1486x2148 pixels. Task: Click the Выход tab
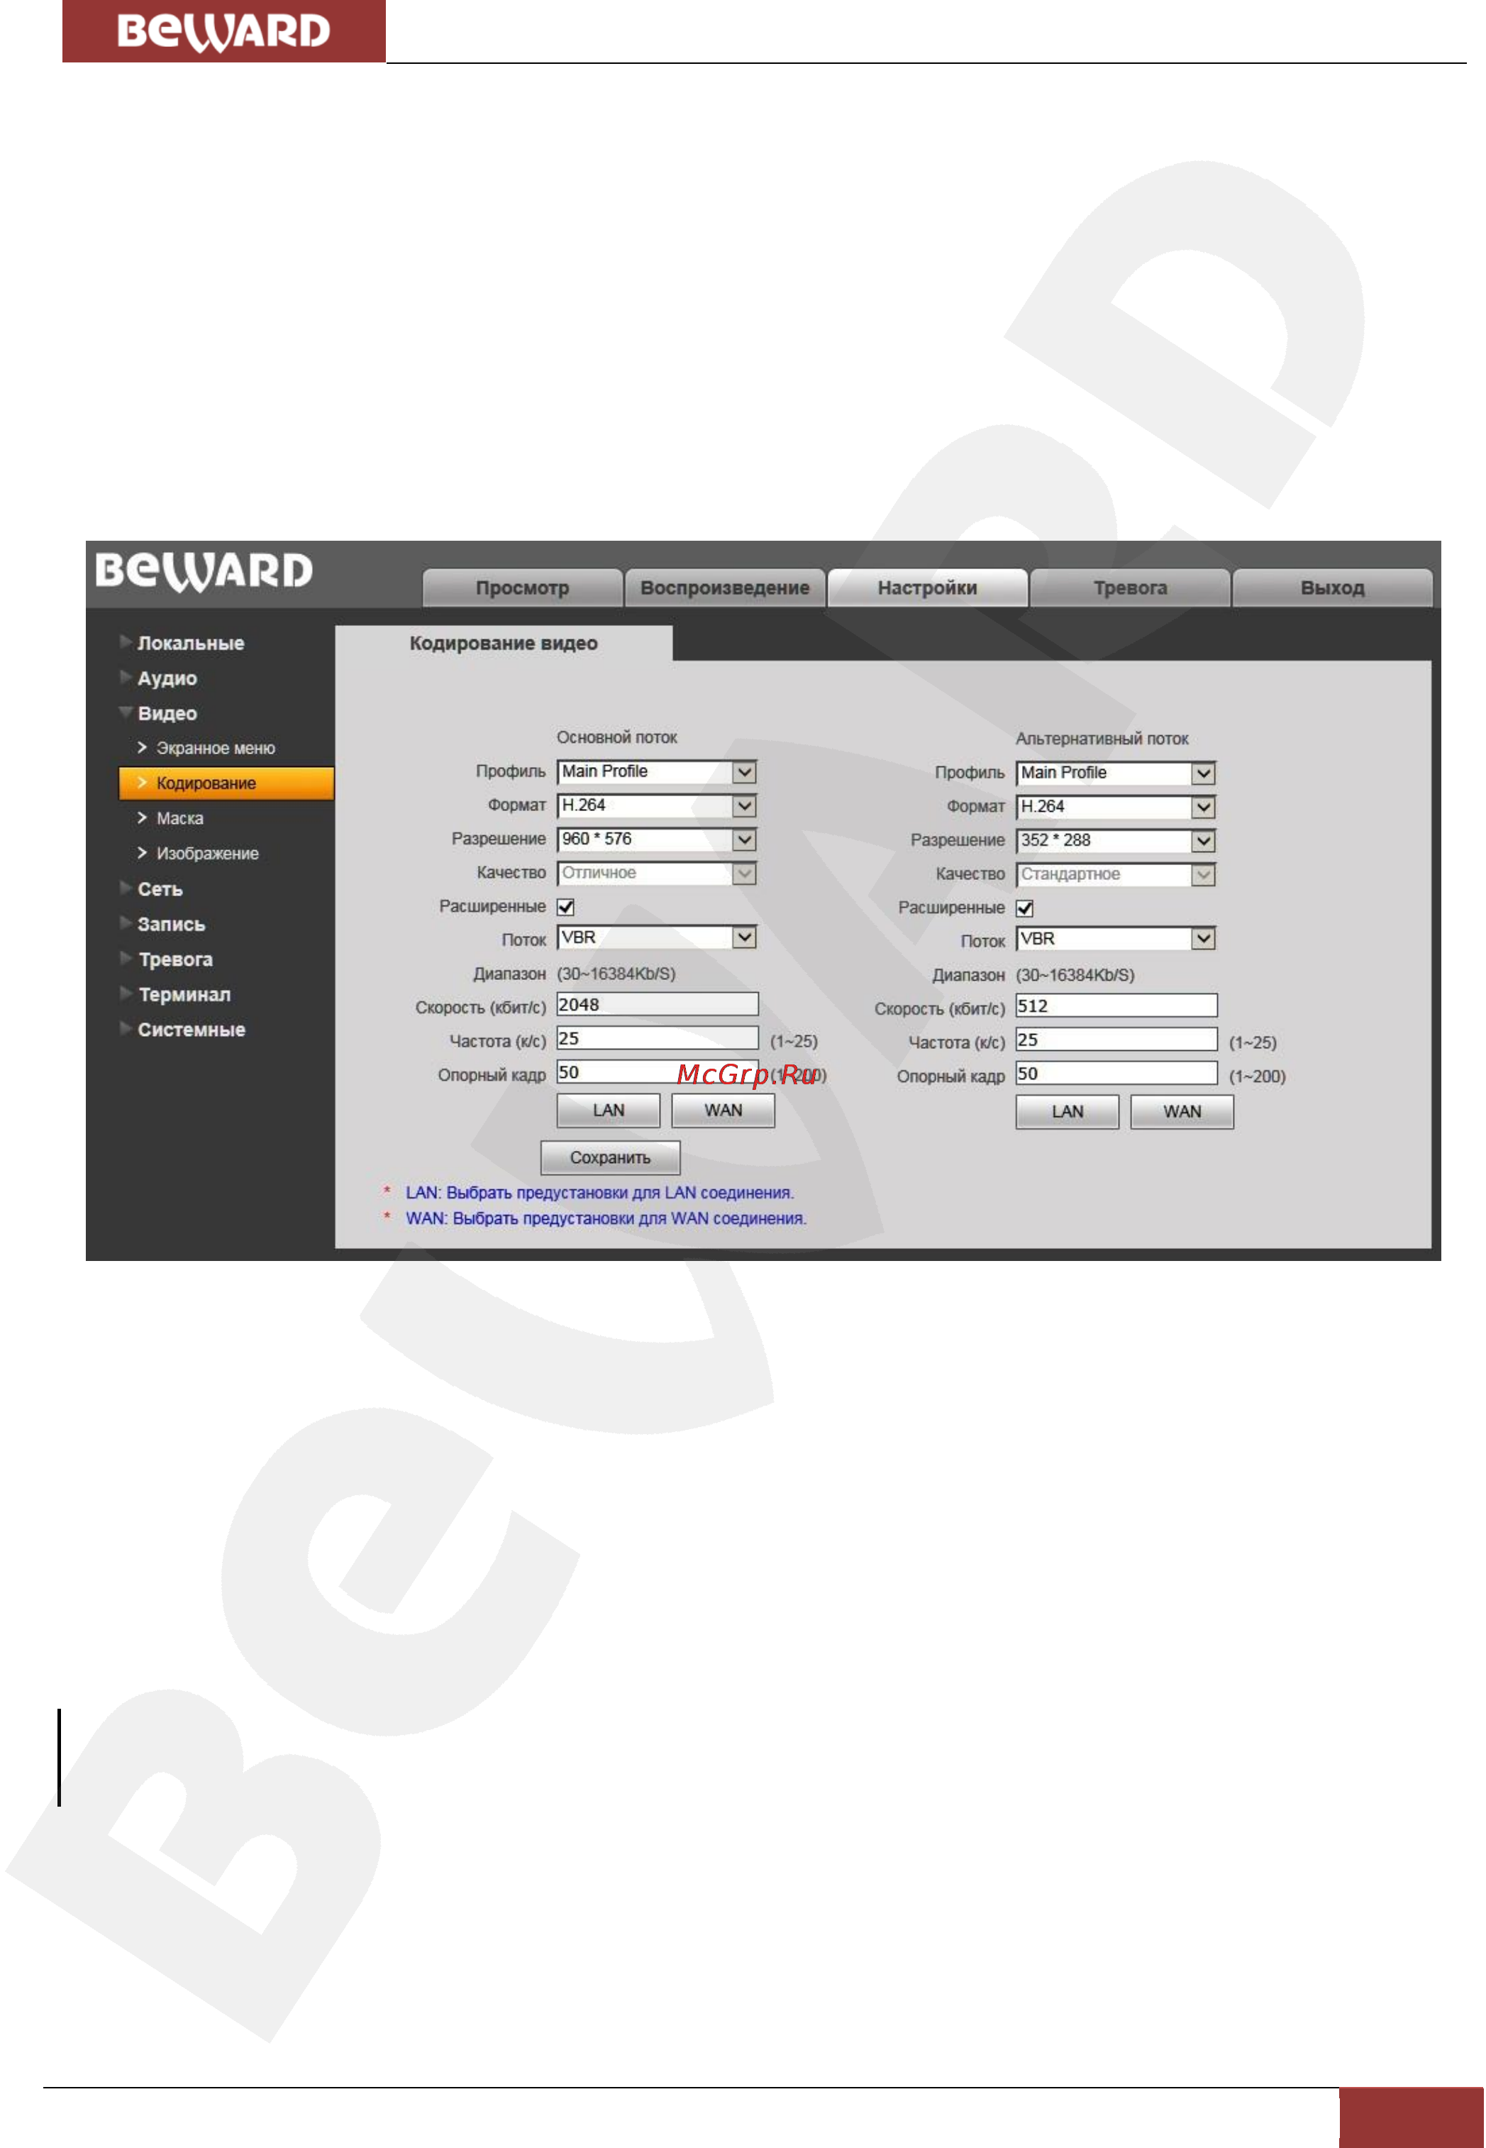pos(1332,588)
